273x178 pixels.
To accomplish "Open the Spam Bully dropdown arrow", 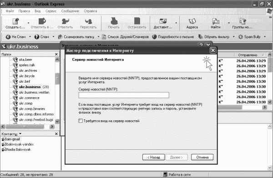I will tap(265, 37).
